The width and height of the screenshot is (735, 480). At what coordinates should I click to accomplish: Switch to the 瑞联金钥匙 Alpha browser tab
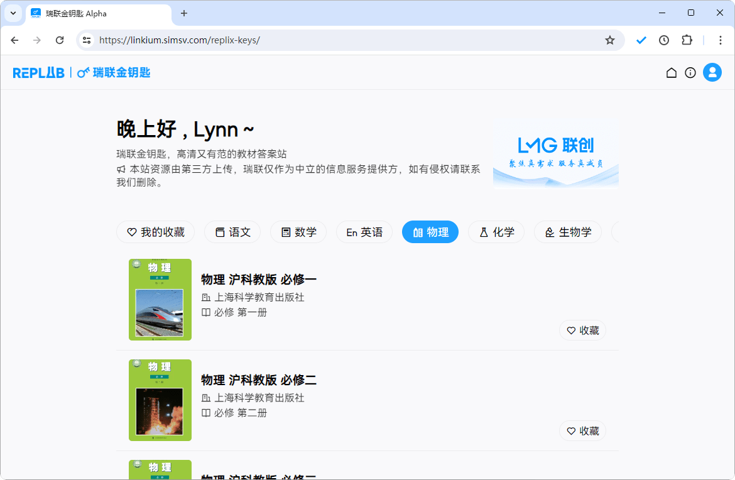pos(99,14)
